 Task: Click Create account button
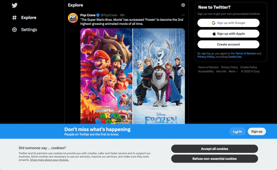[x=229, y=45]
